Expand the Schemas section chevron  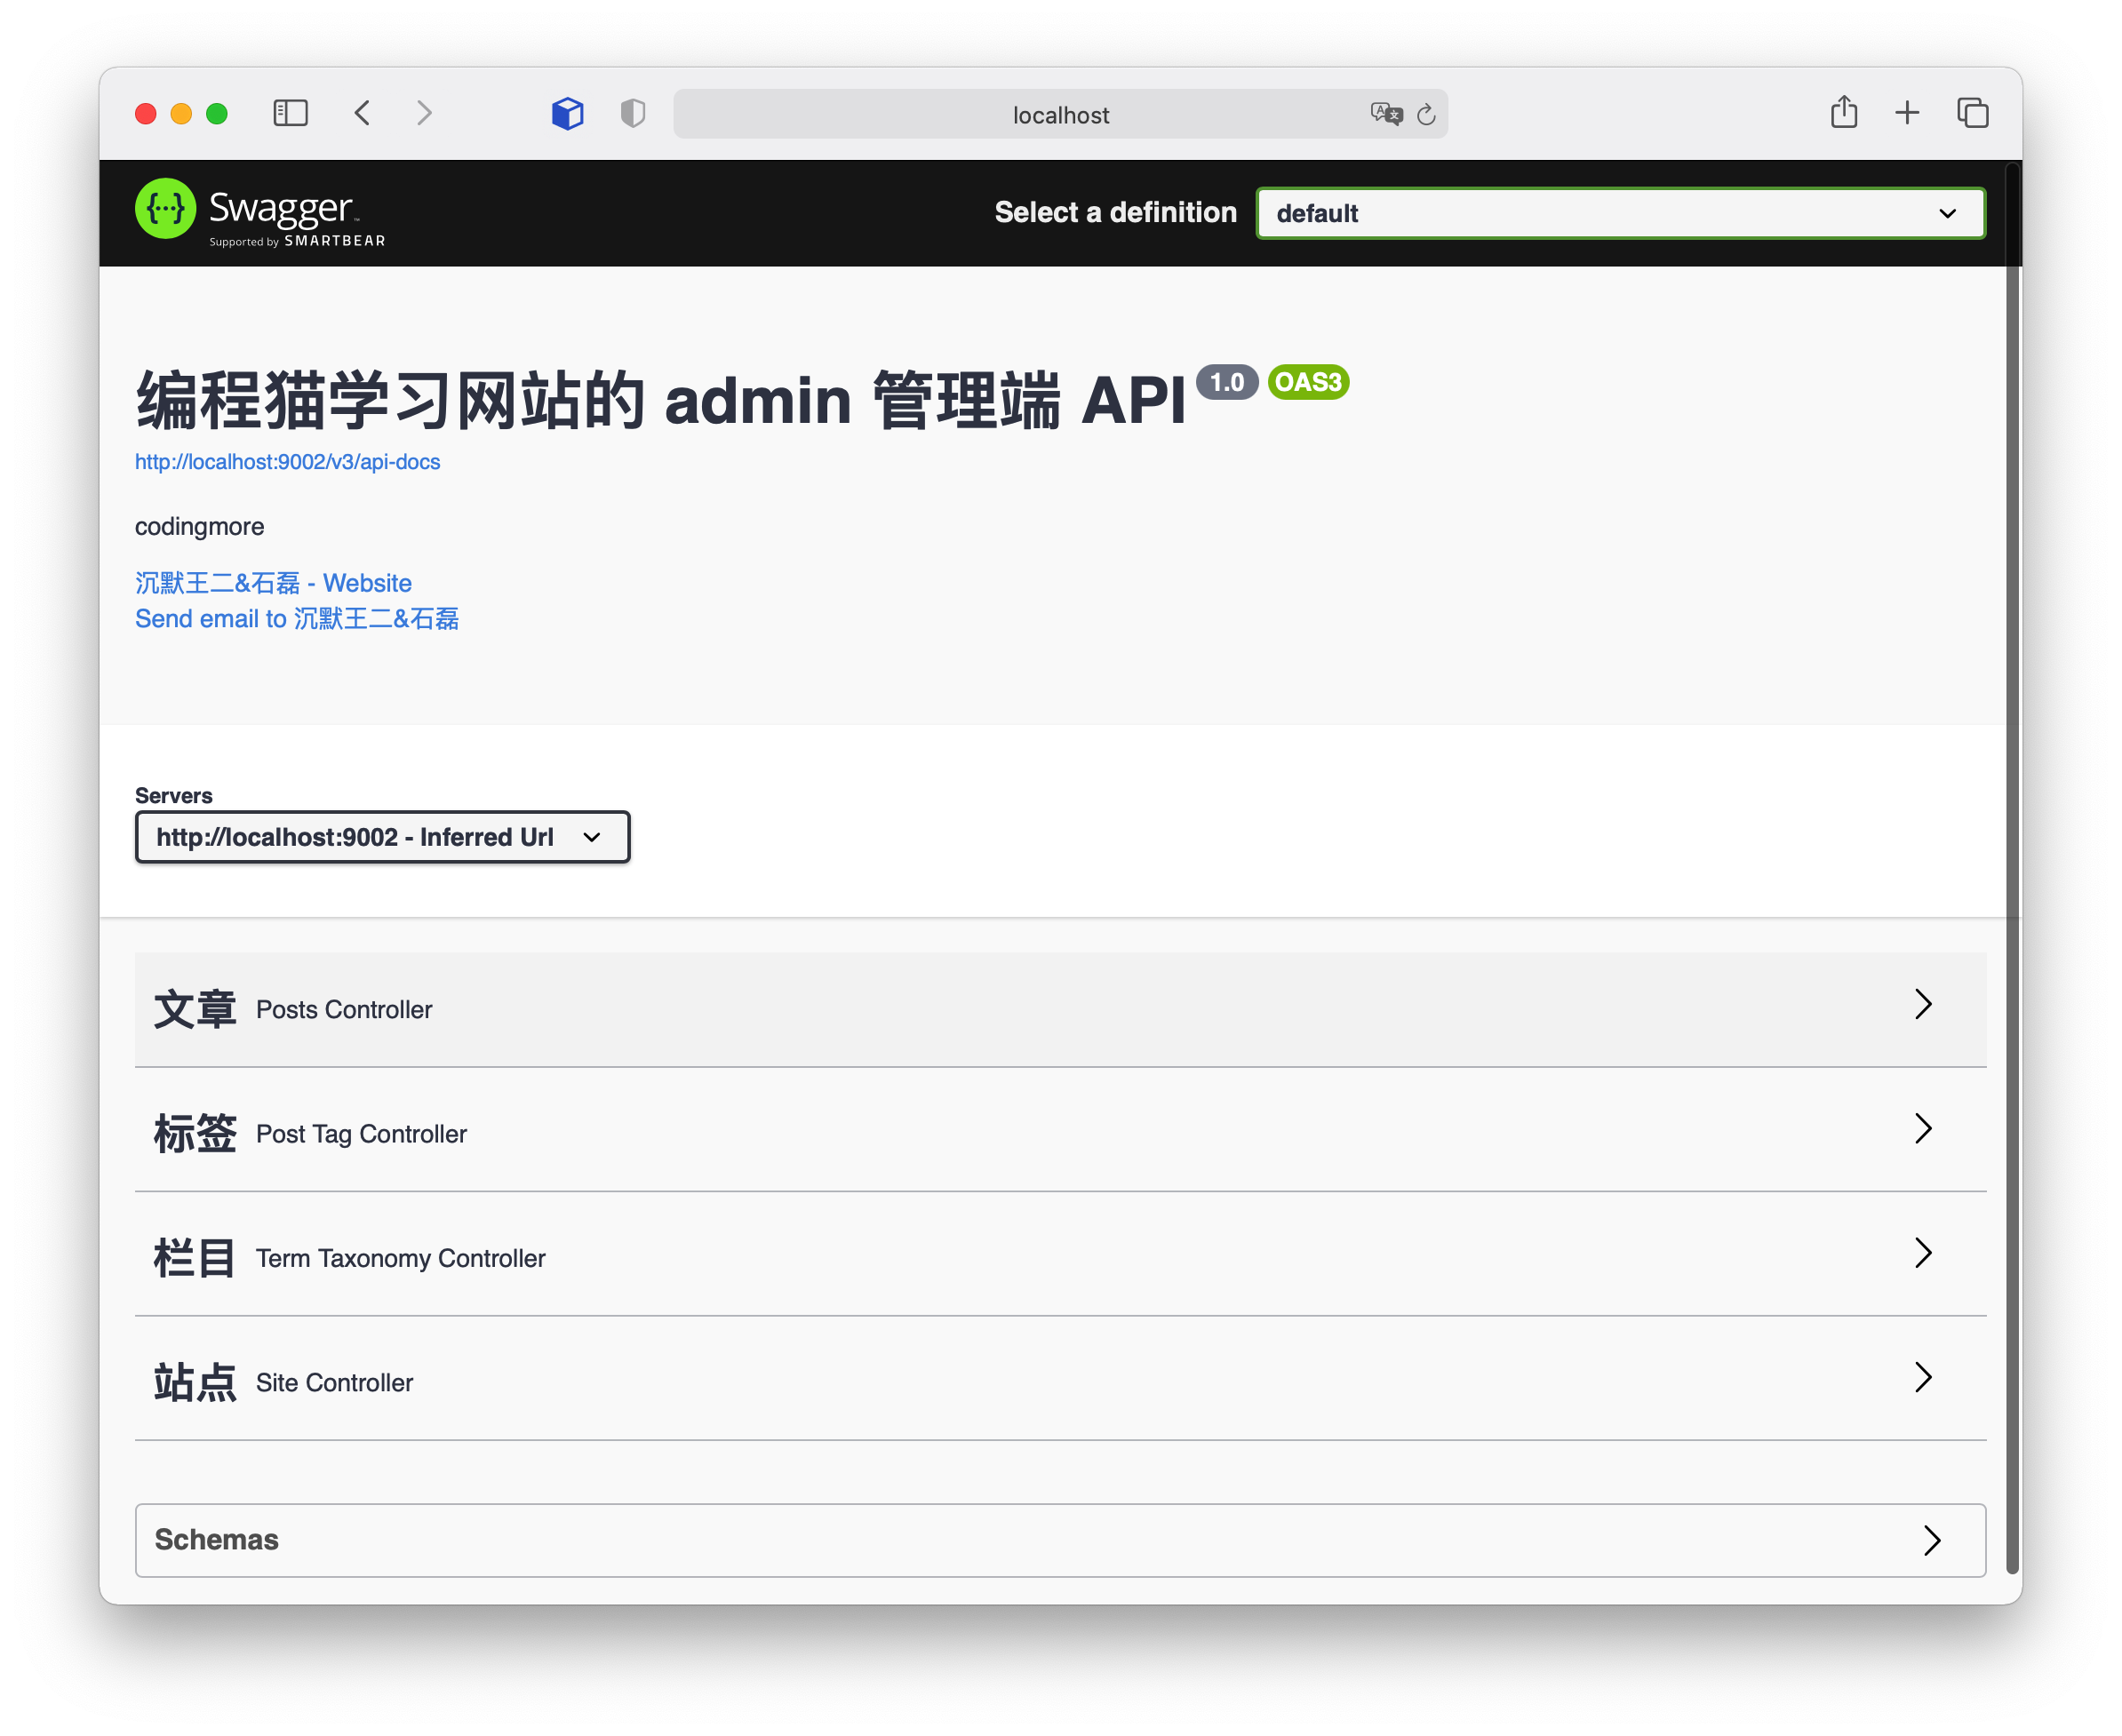[x=1932, y=1541]
